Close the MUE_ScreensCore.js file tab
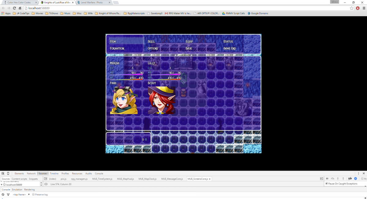The image size is (367, 199). click(210, 179)
